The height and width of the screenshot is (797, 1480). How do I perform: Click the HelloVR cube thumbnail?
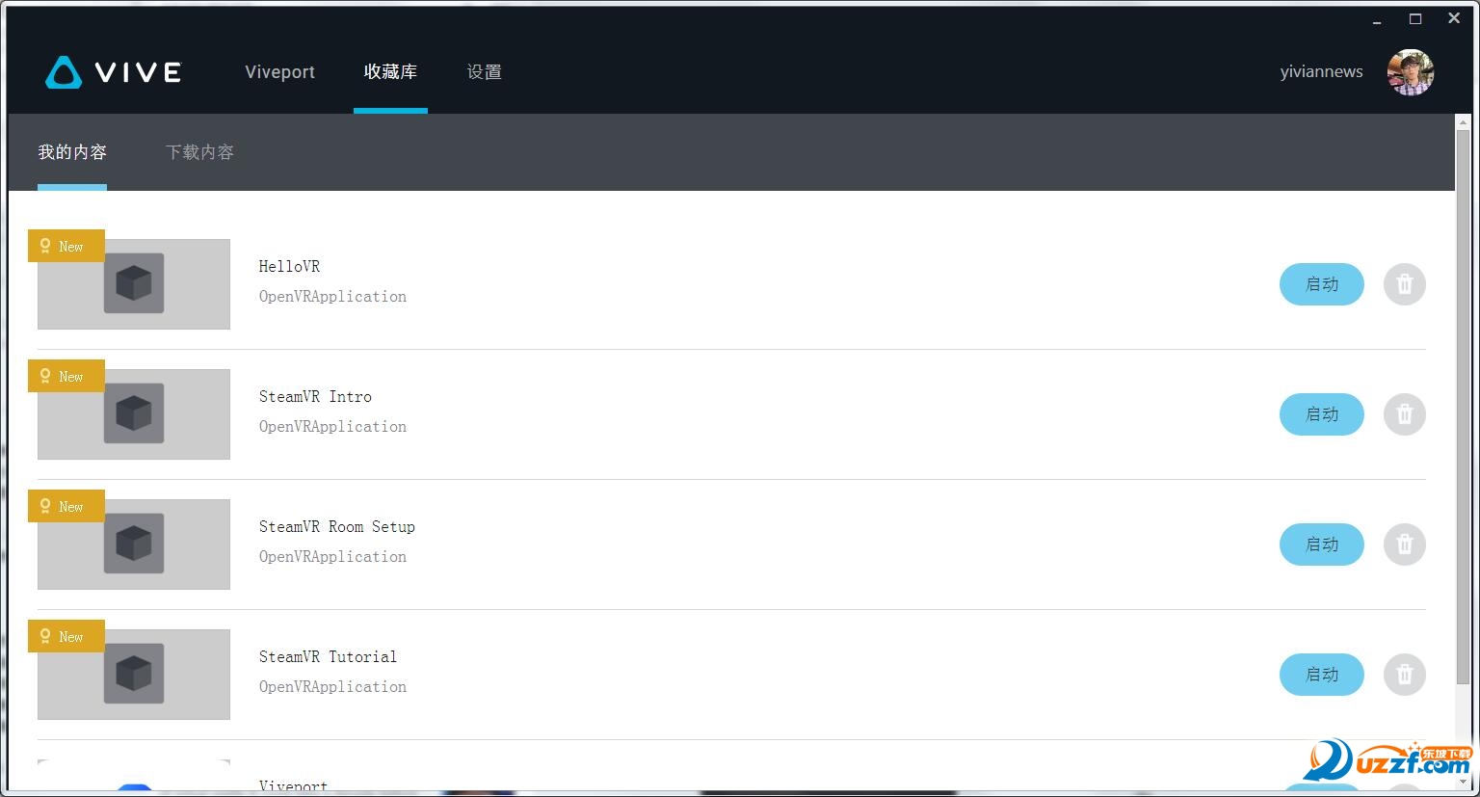(134, 284)
